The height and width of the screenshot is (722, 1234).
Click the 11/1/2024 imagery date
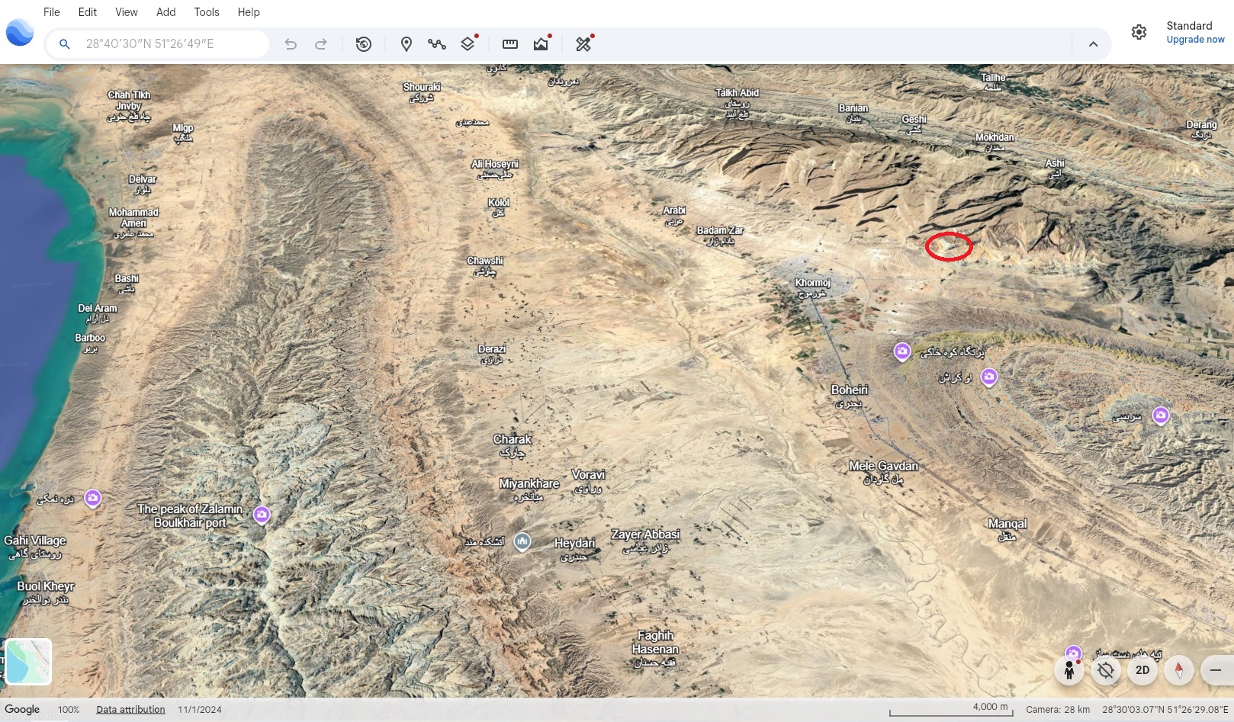(x=200, y=710)
